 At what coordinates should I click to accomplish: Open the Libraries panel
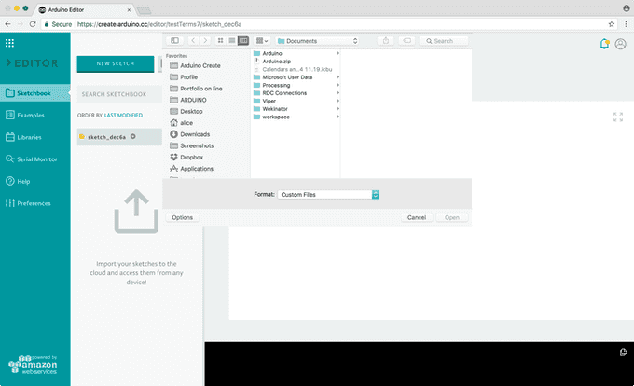point(30,137)
